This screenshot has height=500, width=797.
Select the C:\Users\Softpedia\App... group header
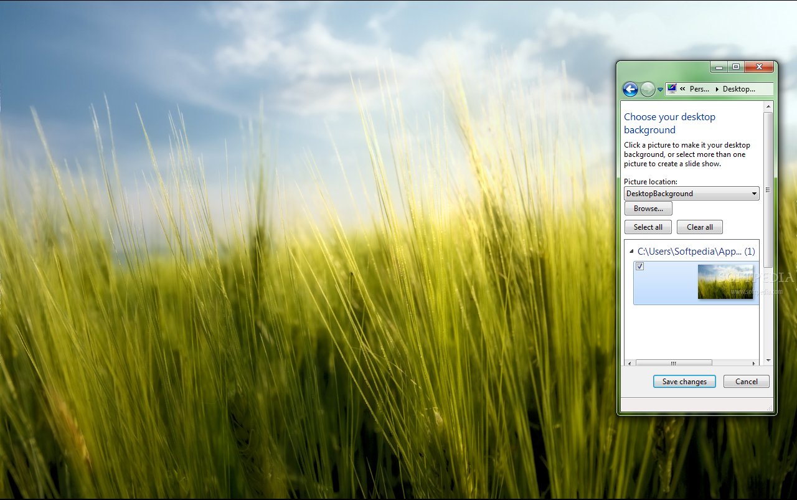pos(696,252)
